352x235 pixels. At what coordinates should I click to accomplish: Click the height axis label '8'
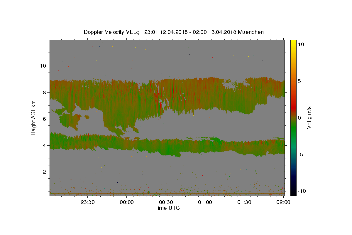tap(44, 92)
